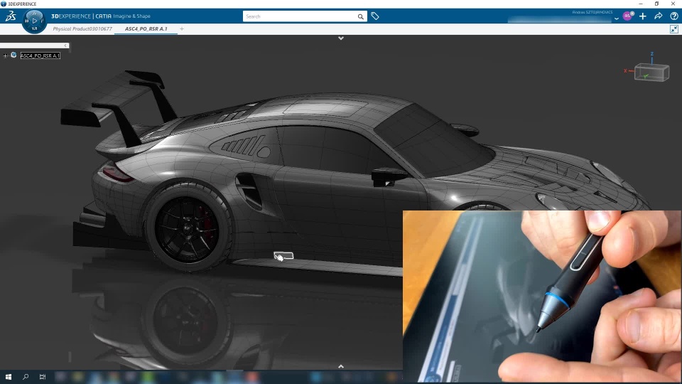Toggle the viewer fullscreen collapse icon
This screenshot has height=384, width=682.
[674, 29]
